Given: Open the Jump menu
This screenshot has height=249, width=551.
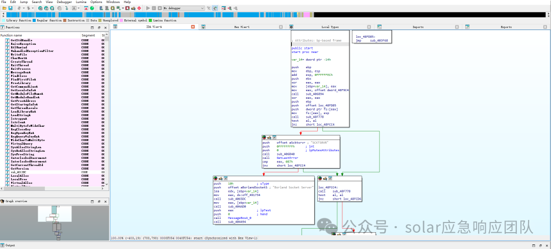Looking at the screenshot, I should pos(24,2).
